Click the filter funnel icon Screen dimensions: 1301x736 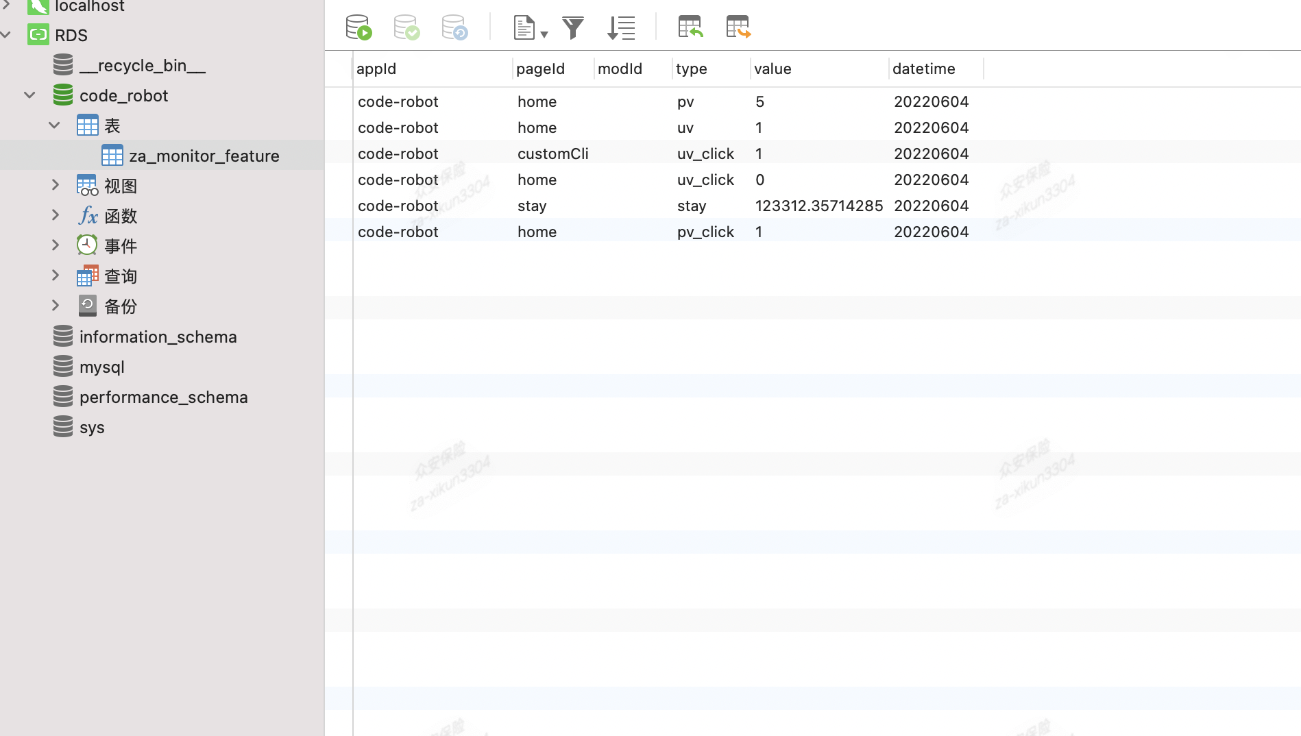tap(573, 27)
